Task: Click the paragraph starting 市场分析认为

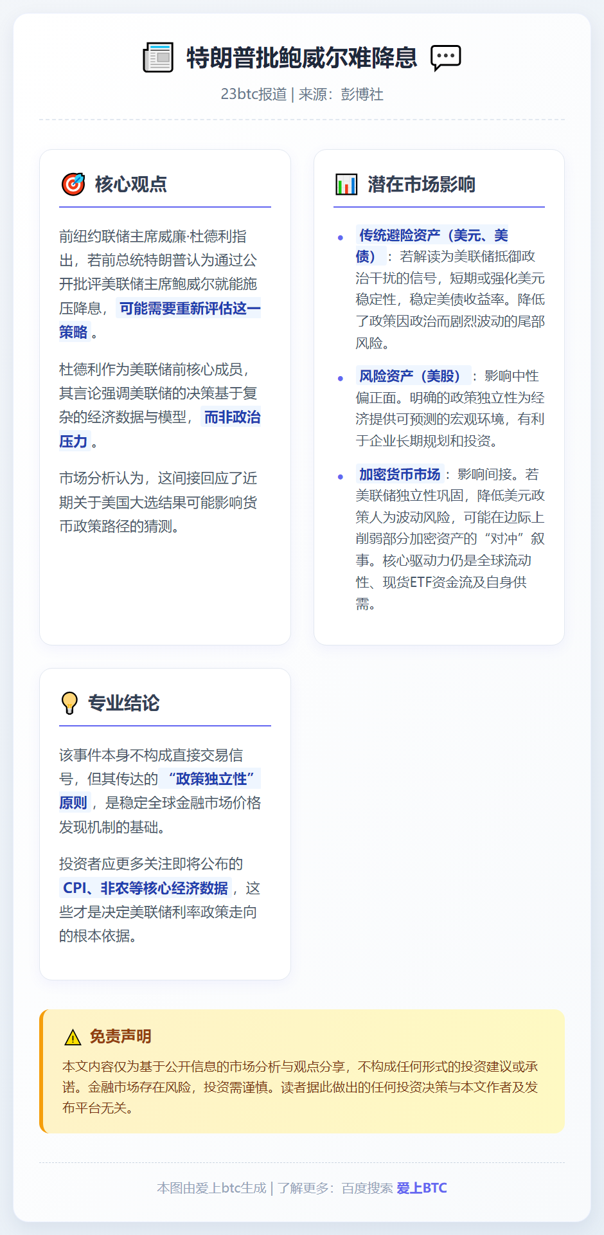Action: (158, 502)
